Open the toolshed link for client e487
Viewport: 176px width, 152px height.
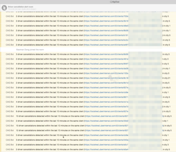click(106, 45)
